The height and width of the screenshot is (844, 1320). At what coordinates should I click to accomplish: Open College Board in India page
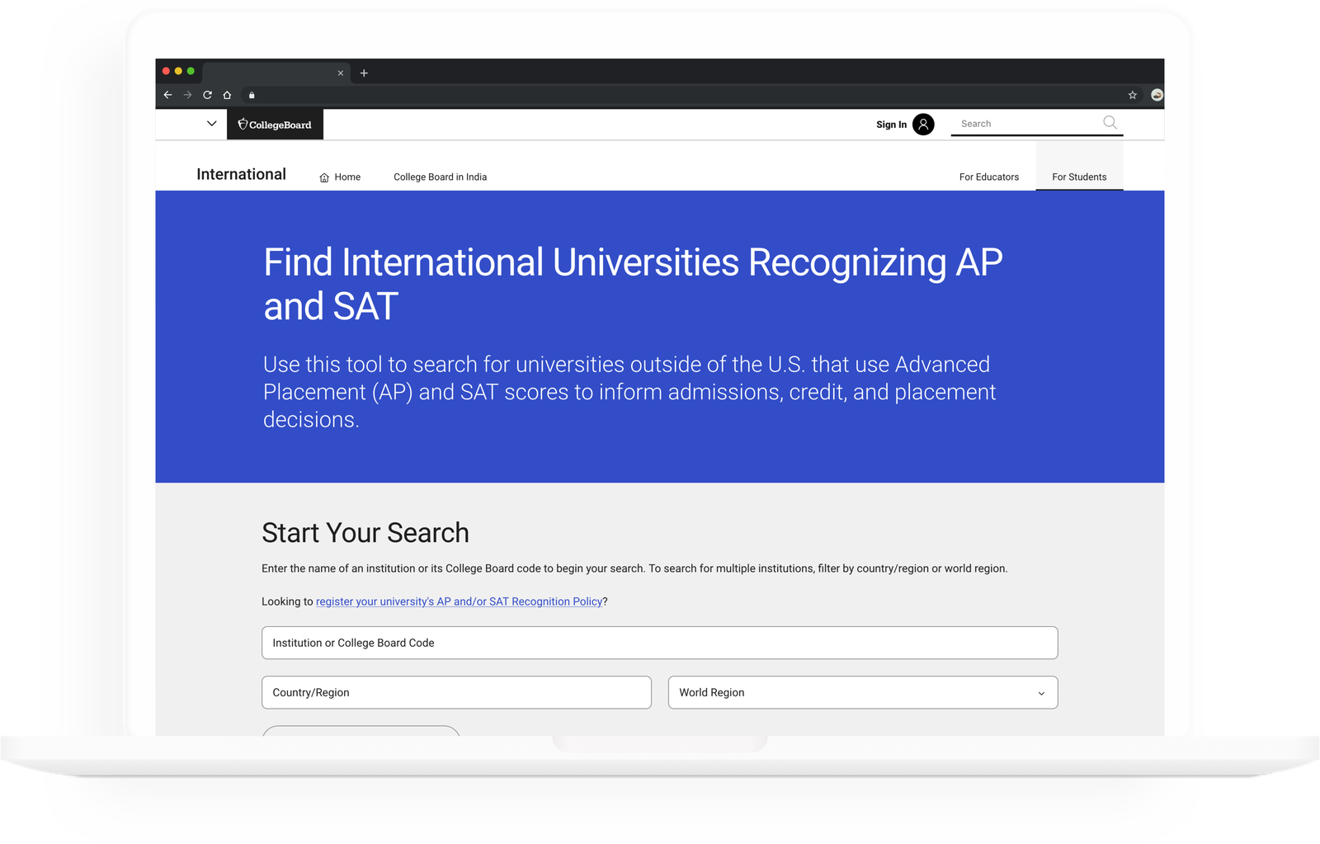pos(440,177)
